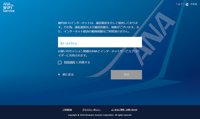This screenshot has width=200, height=119.
Task: Open ご利用約款 footer link
Action: (67, 110)
